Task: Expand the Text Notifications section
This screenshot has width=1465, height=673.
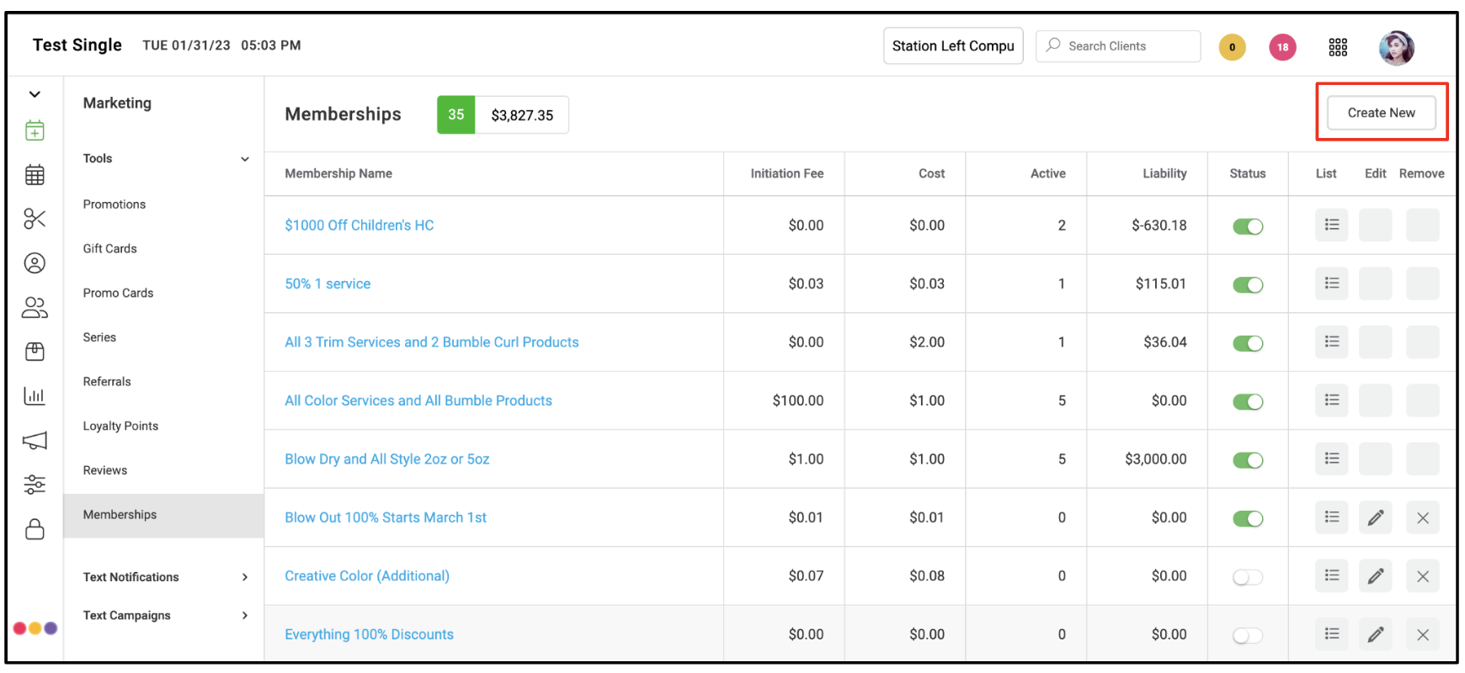Action: pyautogui.click(x=245, y=577)
